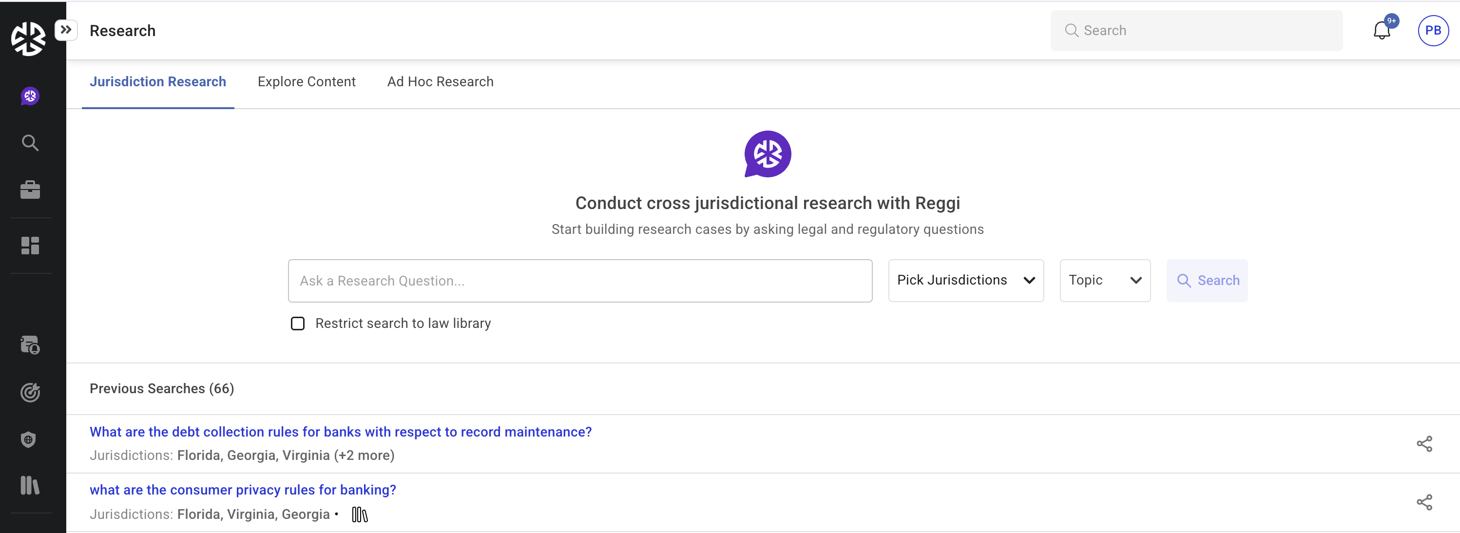Screen dimensions: 1460x533
Task: Open the library books icon in sidebar
Action: (30, 485)
